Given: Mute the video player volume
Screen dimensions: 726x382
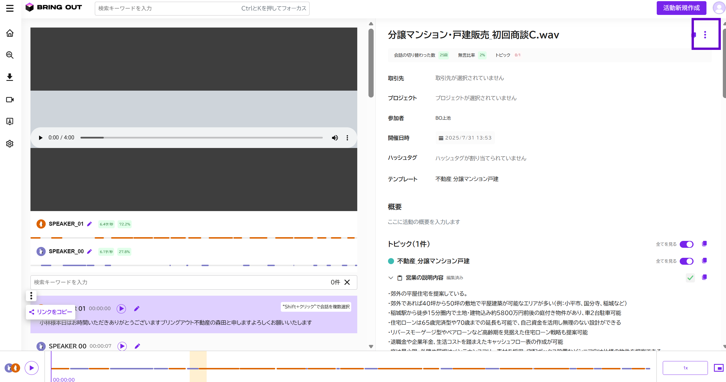Looking at the screenshot, I should point(335,138).
